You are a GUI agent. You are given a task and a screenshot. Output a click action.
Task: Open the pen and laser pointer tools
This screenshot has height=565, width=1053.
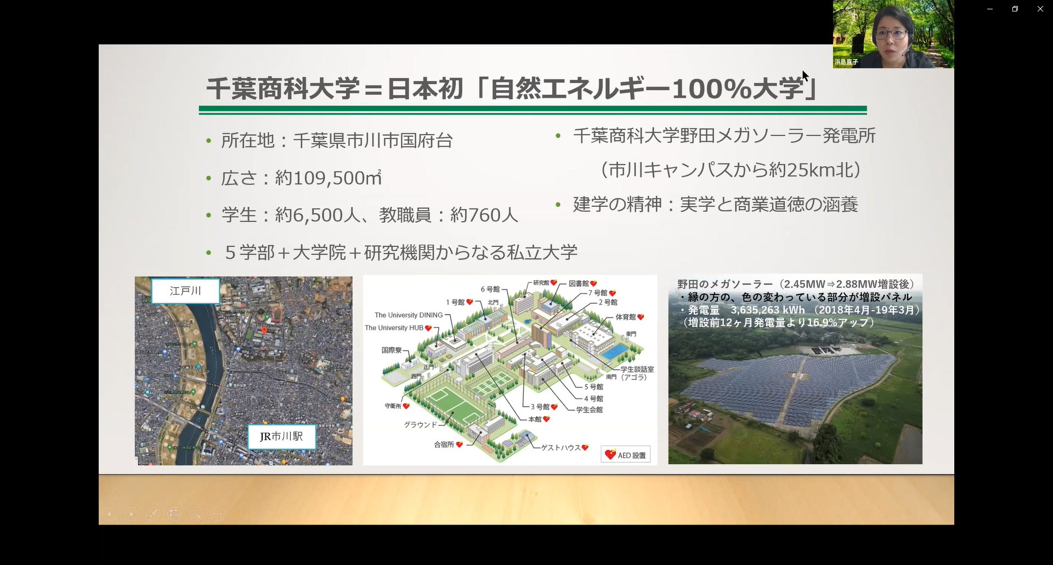tap(152, 514)
